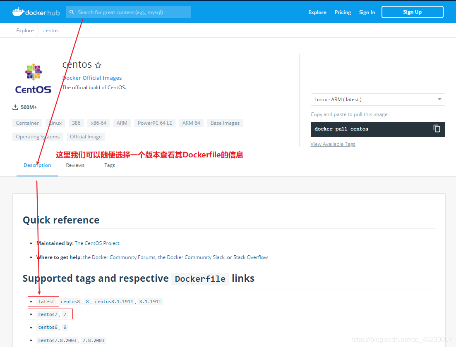
Task: Click the Sign Up button
Action: pos(413,12)
